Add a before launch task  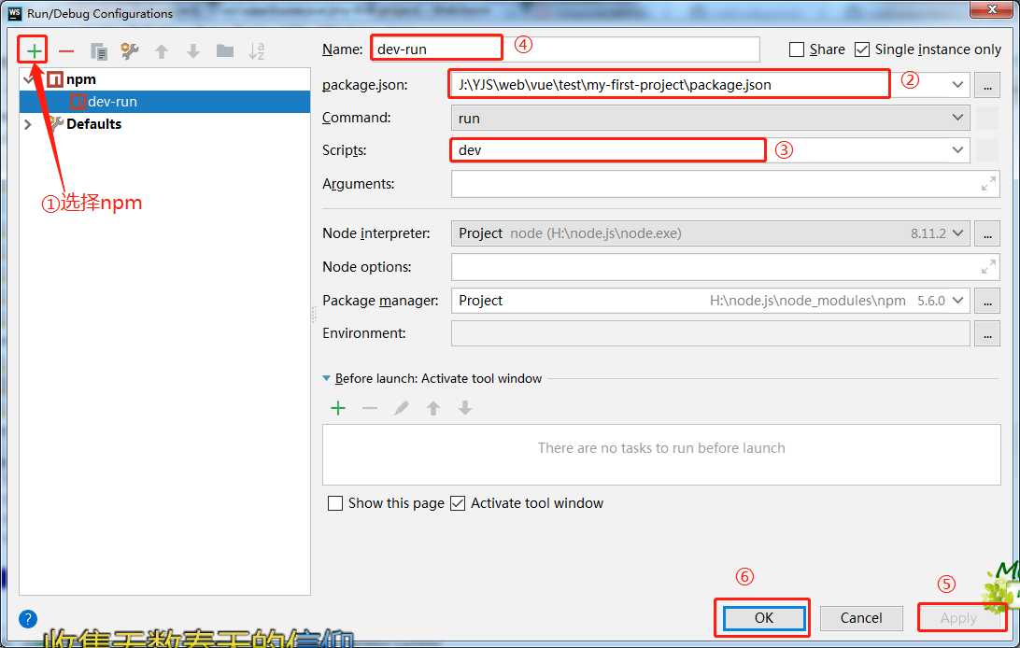338,408
